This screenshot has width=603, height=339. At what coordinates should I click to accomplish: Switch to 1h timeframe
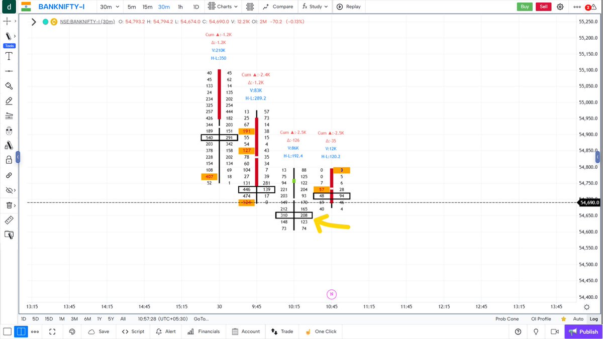pyautogui.click(x=180, y=7)
